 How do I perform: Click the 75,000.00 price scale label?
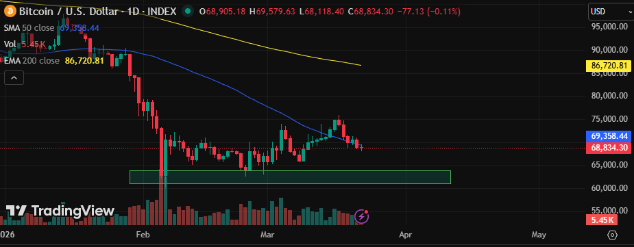pos(609,119)
